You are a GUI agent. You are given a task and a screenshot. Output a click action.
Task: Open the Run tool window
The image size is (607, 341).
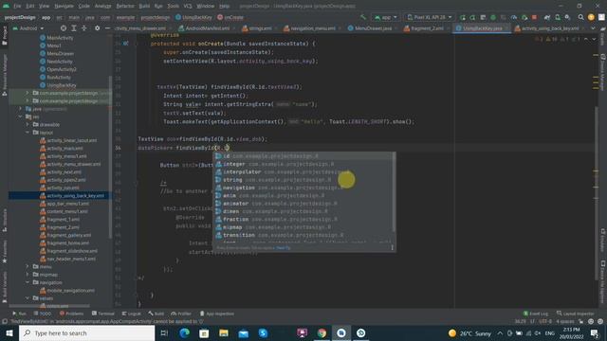tap(19, 314)
